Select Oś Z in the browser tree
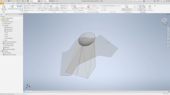This screenshot has height=95, width=170. pos(6,36)
